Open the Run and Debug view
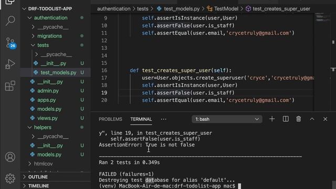 tap(10, 64)
